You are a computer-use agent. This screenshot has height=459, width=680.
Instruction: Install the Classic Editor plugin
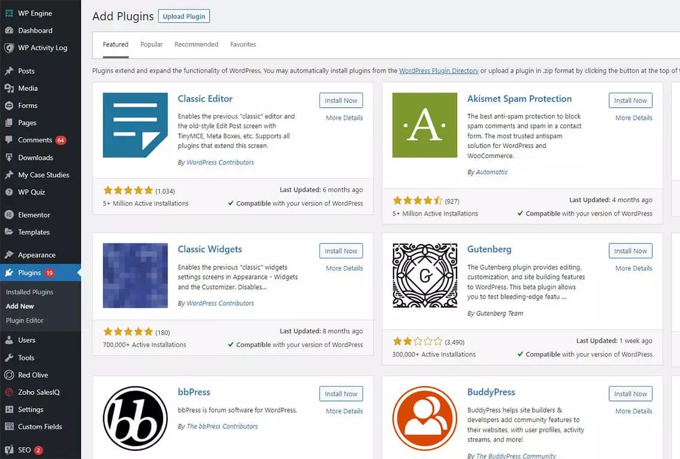click(x=341, y=101)
